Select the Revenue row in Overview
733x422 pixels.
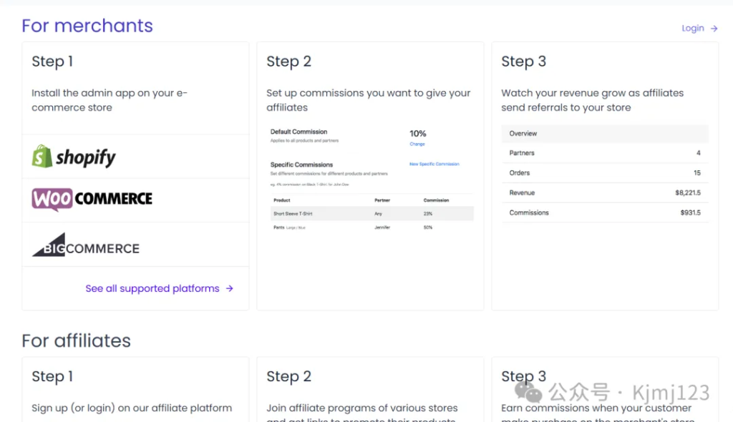click(605, 192)
